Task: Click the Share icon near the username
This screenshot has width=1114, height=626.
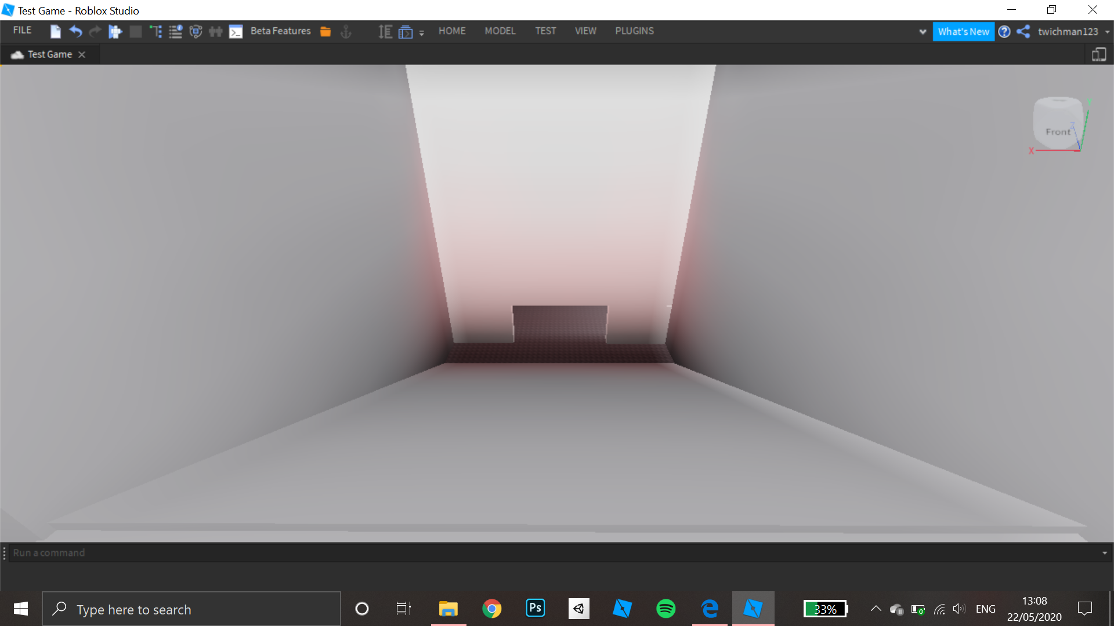Action: [1022, 32]
